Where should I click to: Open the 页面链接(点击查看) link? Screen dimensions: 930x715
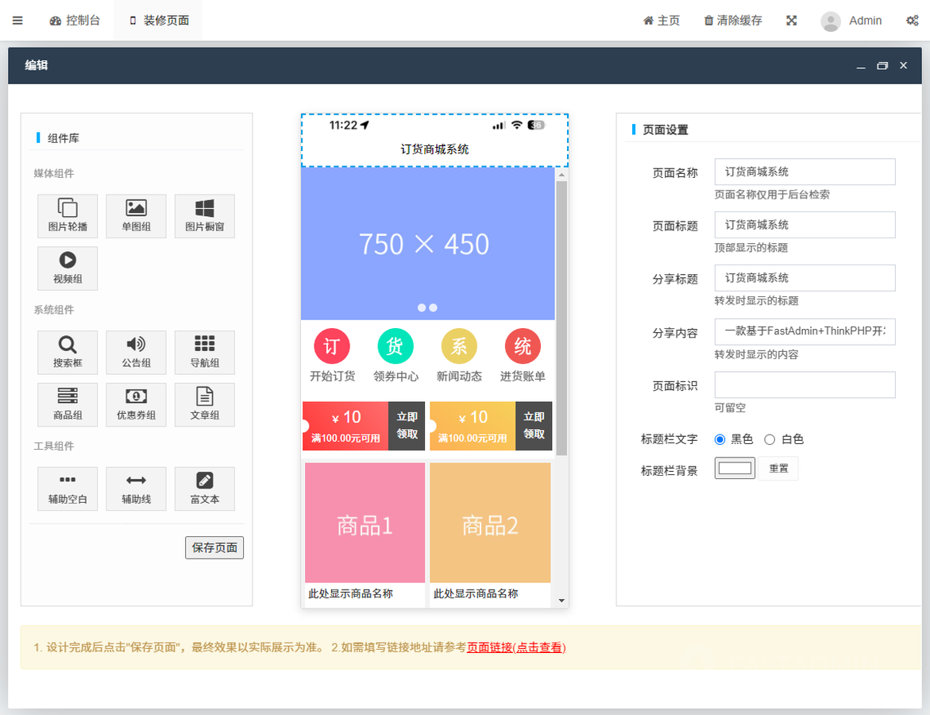coord(515,647)
